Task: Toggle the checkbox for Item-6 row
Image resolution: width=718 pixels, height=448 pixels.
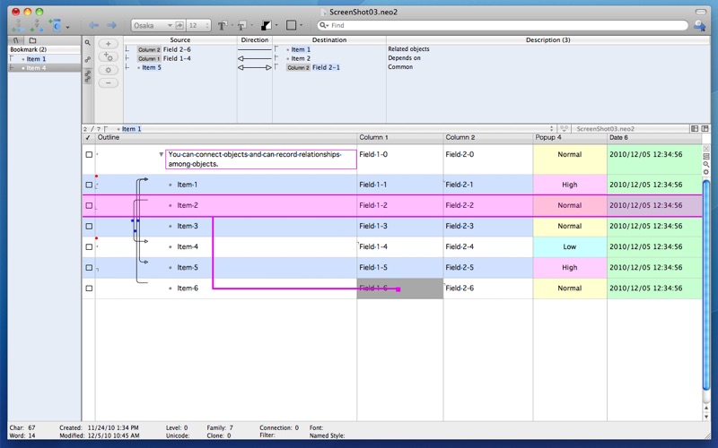Action: (x=88, y=288)
